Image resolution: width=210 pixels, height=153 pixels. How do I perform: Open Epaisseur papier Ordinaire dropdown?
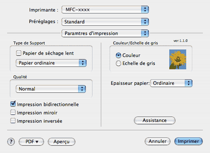tap(171, 83)
